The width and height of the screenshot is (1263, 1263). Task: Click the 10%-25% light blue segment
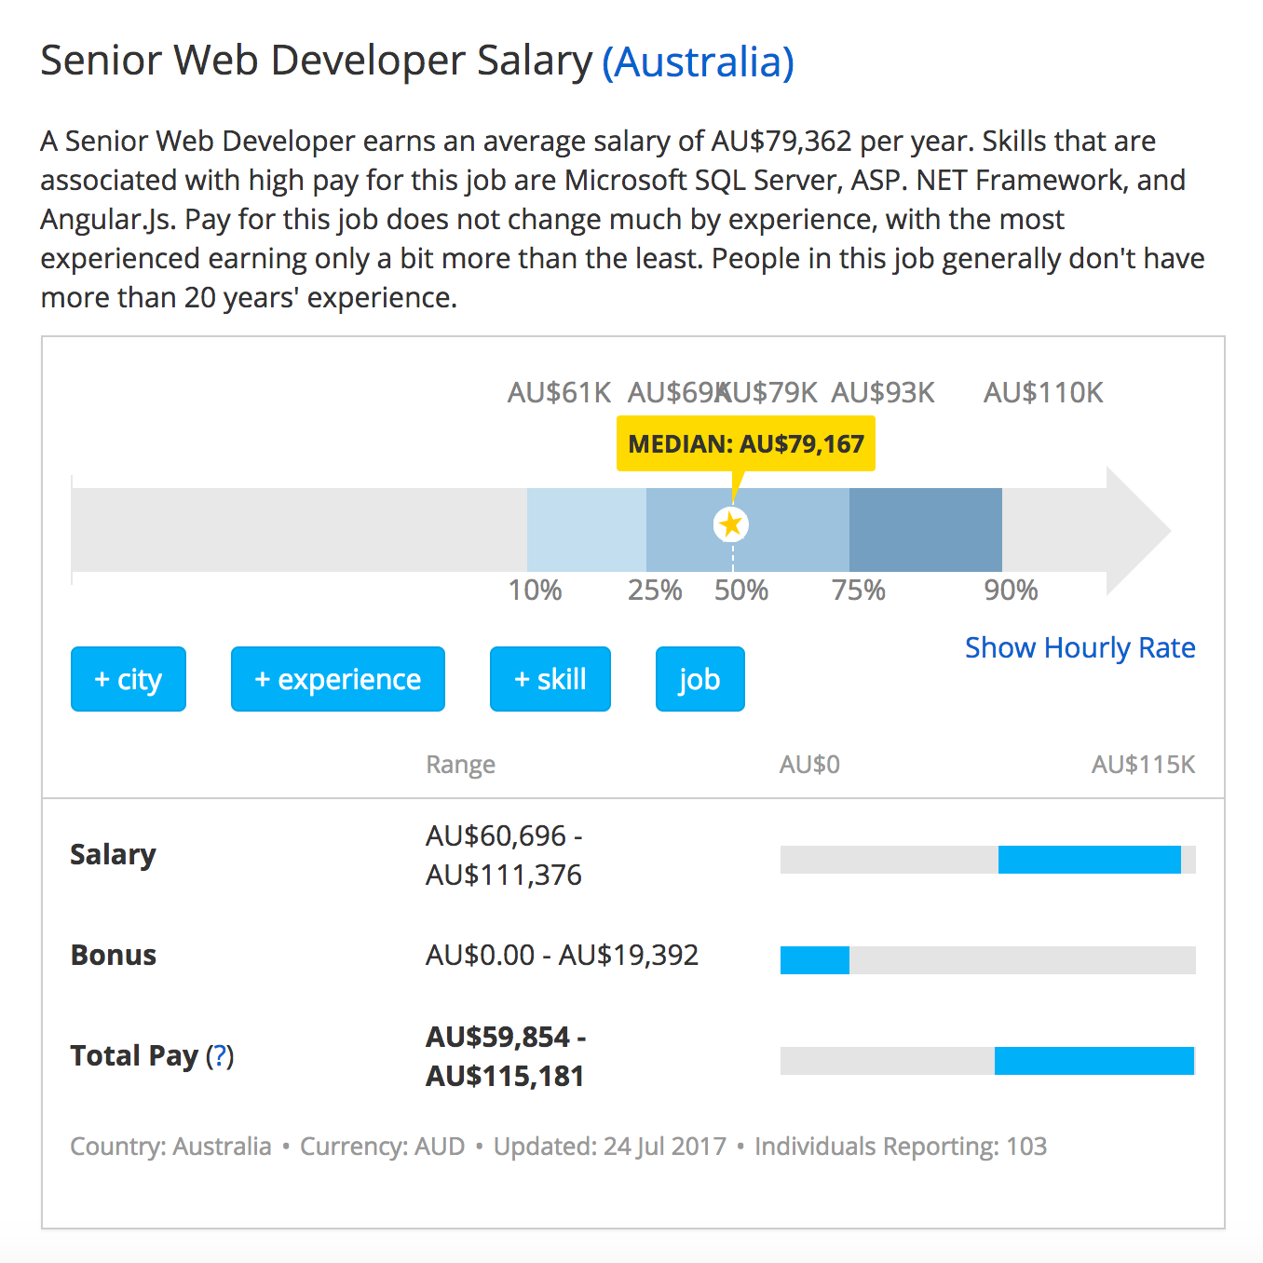coord(586,529)
